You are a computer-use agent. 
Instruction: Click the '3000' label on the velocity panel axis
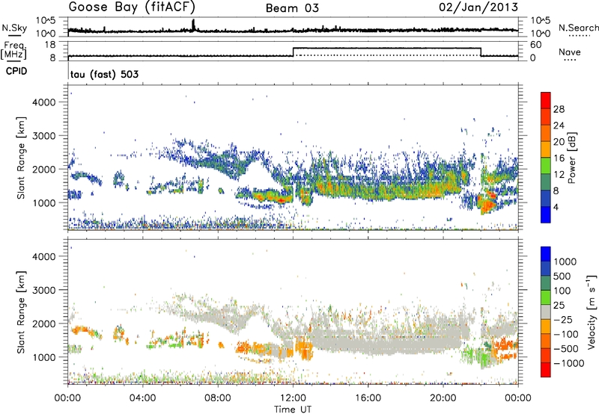(x=44, y=290)
